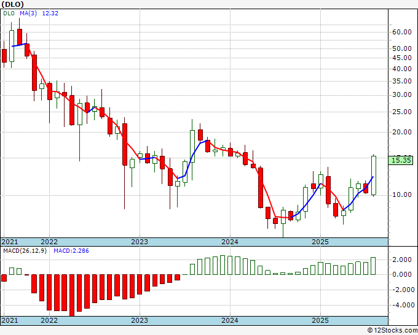Click the lowest red MACD histogram bar
The height and width of the screenshot is (335, 418).
[x=72, y=295]
